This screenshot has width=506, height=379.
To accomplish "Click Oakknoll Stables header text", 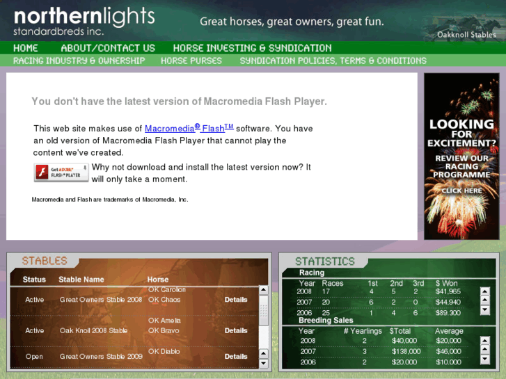I will point(466,35).
